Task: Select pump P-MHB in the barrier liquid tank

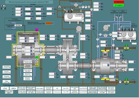Action: pyautogui.click(x=130, y=34)
